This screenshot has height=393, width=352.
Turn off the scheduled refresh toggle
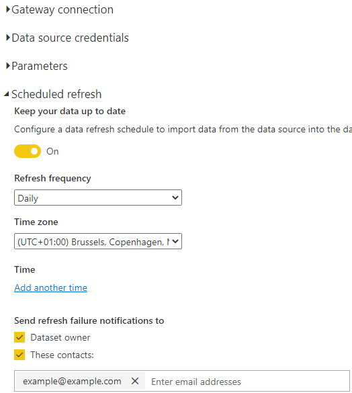point(28,151)
